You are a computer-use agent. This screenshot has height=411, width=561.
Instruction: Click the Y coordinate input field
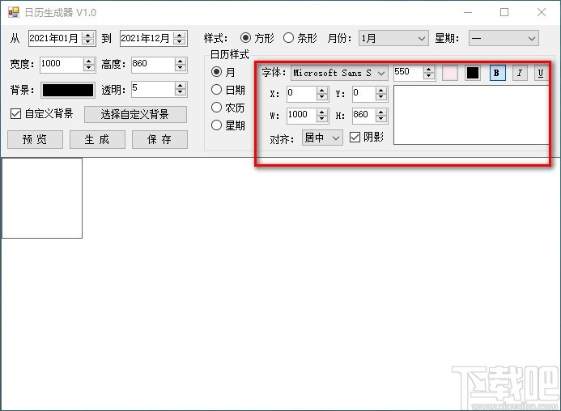click(363, 94)
